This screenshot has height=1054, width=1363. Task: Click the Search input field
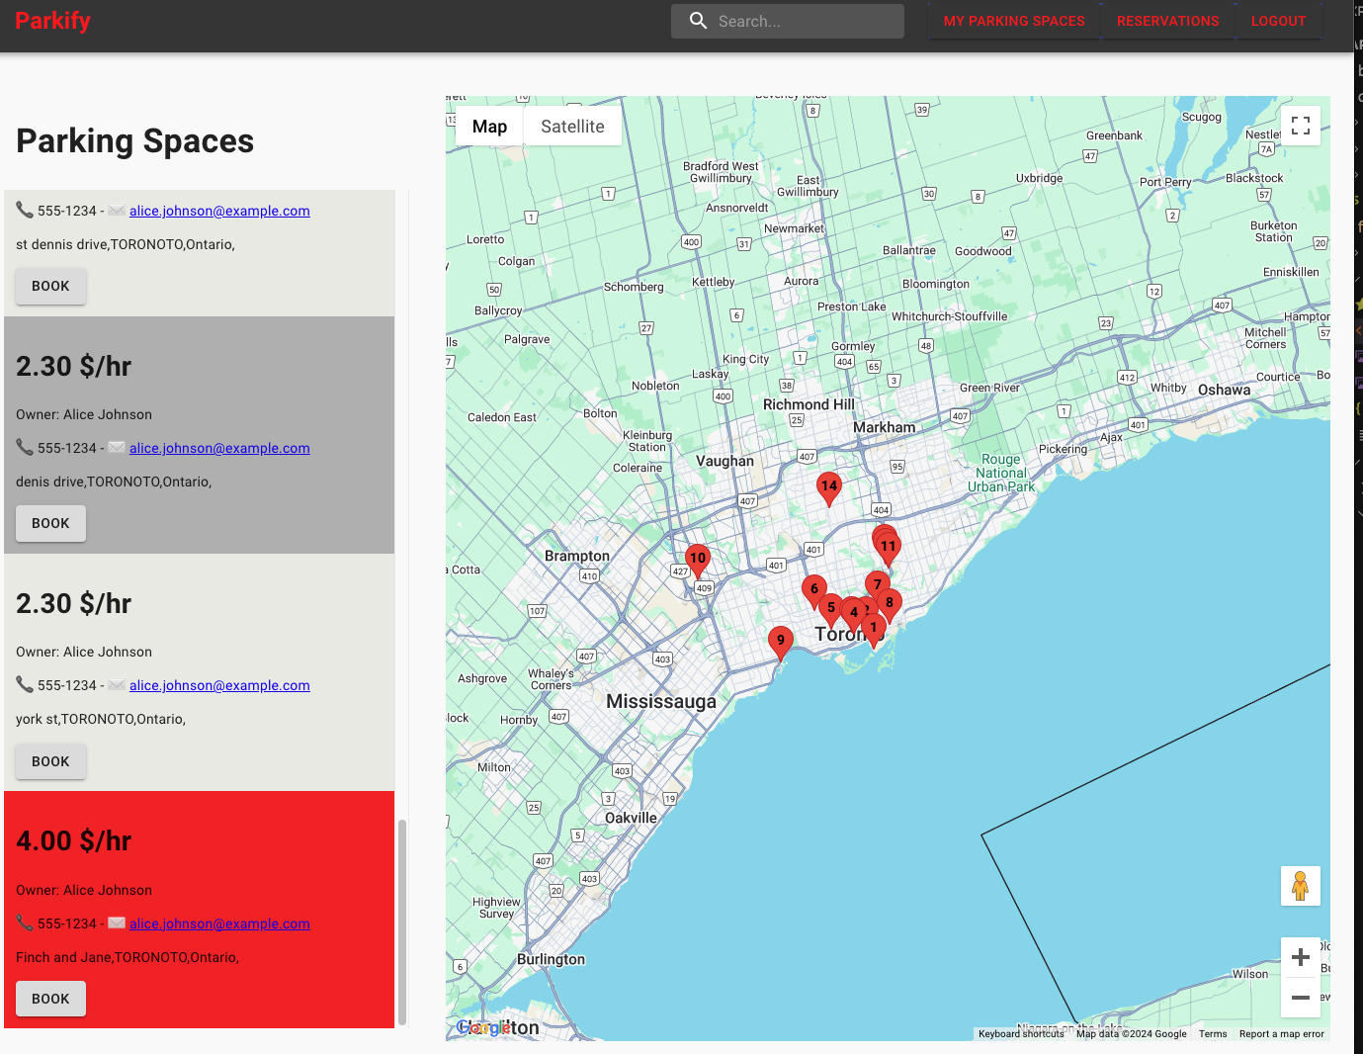(x=806, y=21)
